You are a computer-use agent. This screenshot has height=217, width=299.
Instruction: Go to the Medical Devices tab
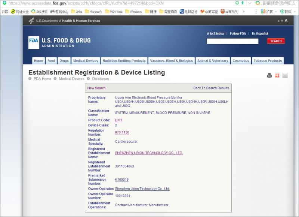pos(86,61)
